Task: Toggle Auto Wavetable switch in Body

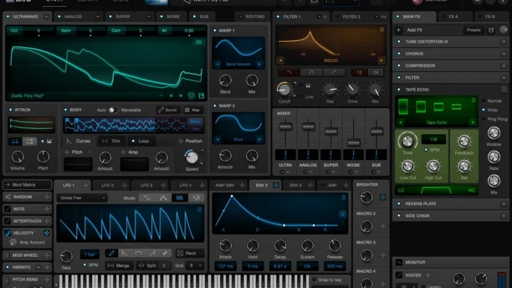Action: point(113,110)
